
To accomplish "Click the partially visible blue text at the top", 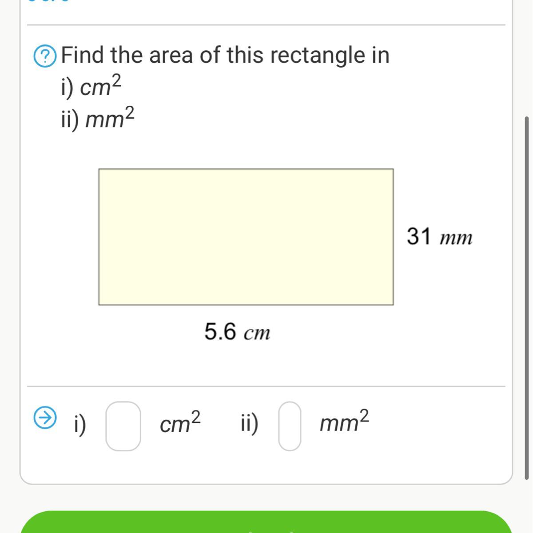I will click(49, 1).
